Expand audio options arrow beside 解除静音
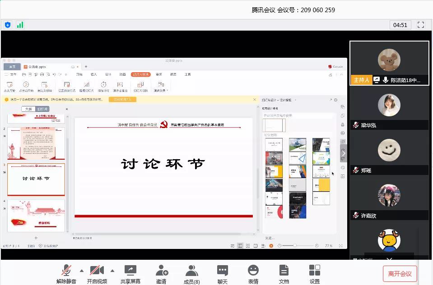The width and height of the screenshot is (433, 285). pos(82,271)
